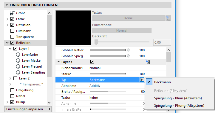215x113 pixels.
Task: Uncheck Layer 1 checkbox in the settings header
Action: [x=92, y=62]
